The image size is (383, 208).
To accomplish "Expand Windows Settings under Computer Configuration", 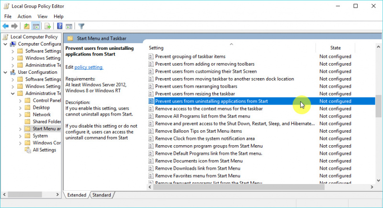I will tap(13, 58).
